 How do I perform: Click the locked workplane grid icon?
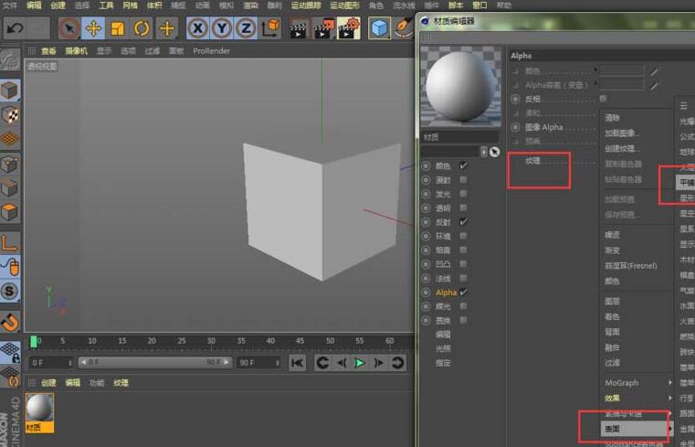click(10, 352)
